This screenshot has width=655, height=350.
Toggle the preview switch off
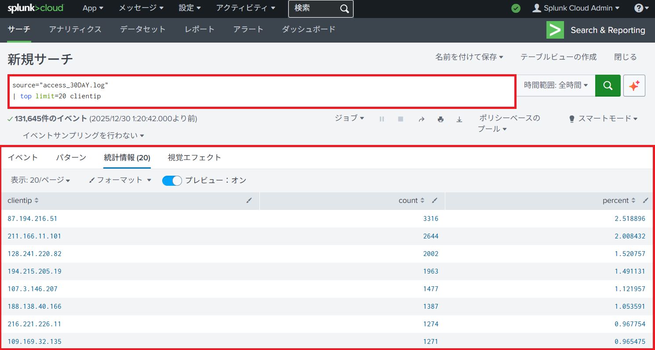(x=172, y=180)
